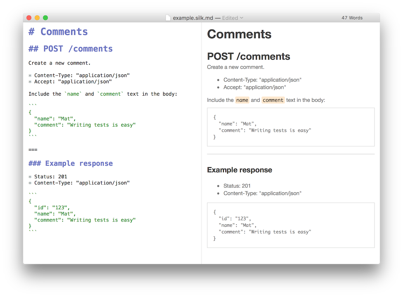Expand the Edited dropdown chevron
This screenshot has width=403, height=297.
[242, 18]
